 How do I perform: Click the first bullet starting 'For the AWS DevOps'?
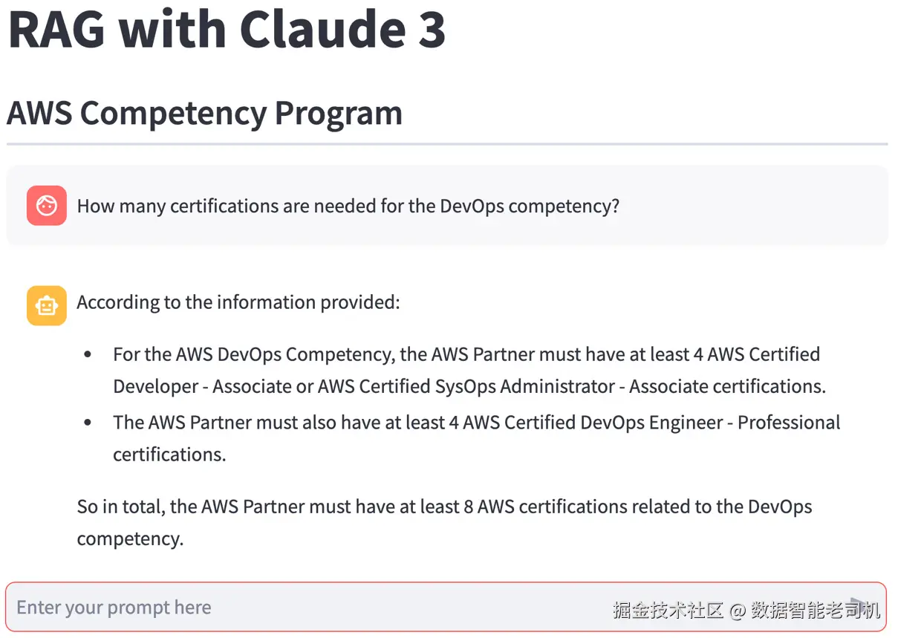(466, 354)
